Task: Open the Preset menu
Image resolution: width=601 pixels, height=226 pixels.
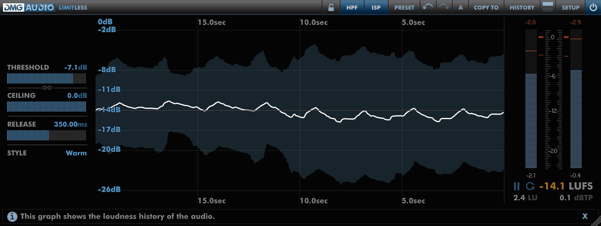Action: point(404,7)
